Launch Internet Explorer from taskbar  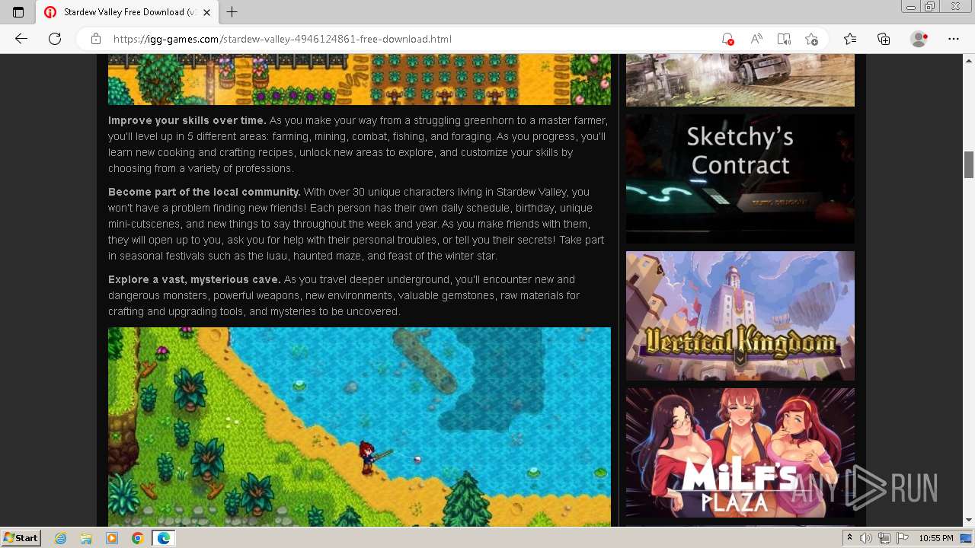61,538
